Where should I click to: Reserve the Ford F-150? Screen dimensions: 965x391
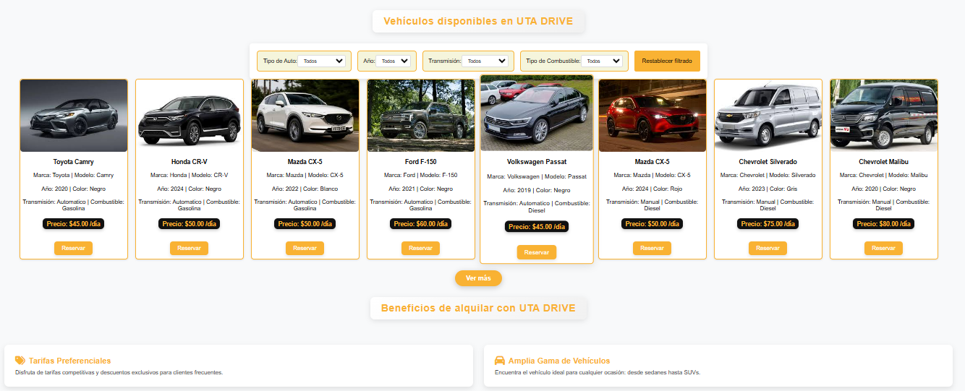tap(420, 248)
